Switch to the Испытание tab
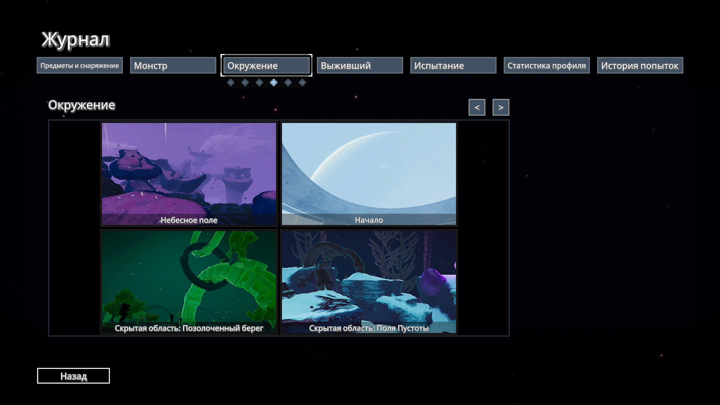 click(453, 65)
